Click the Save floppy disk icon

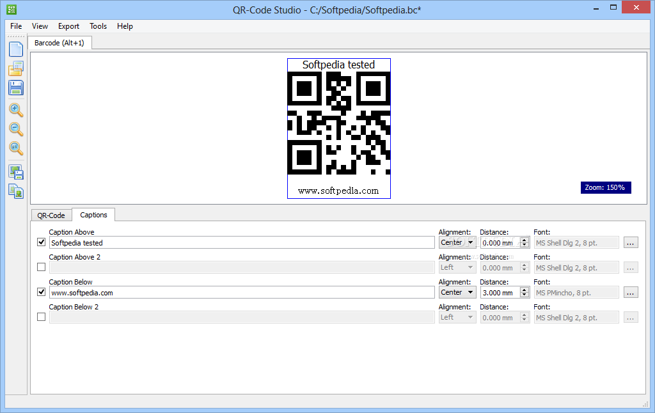coord(16,88)
